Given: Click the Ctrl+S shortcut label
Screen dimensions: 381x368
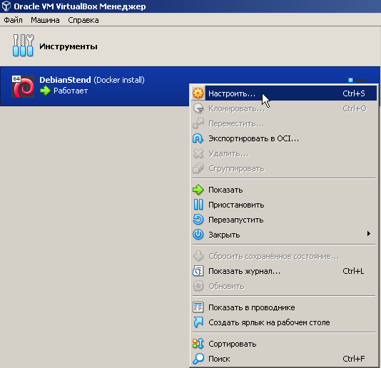Looking at the screenshot, I should (x=354, y=93).
